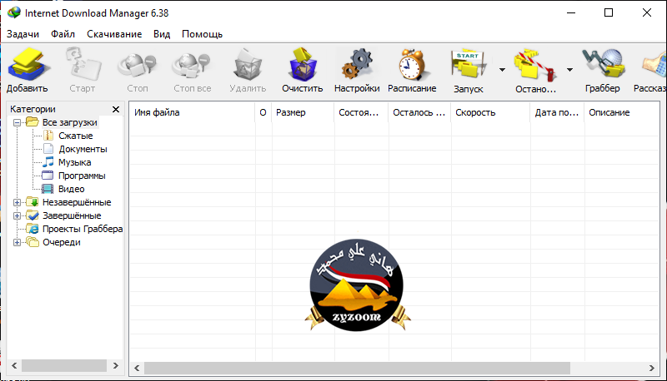The width and height of the screenshot is (667, 381).
Task: Click the Стоп toolbar icon
Action: pyautogui.click(x=137, y=66)
